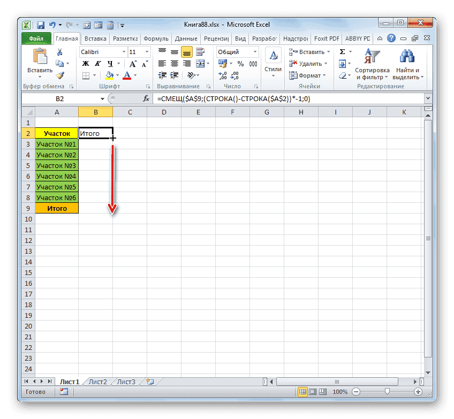Apply bold formatting with Ж icon
Image resolution: width=454 pixels, height=419 pixels.
point(85,63)
